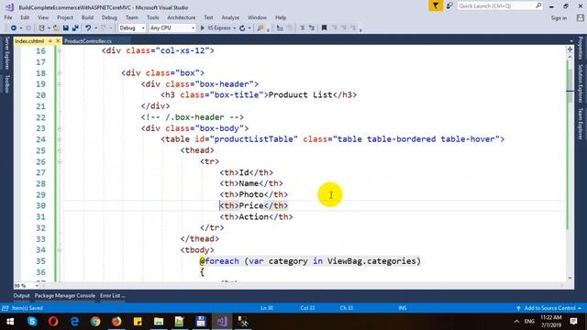
Task: Collapse the tbody block at line 34
Action: (x=60, y=250)
